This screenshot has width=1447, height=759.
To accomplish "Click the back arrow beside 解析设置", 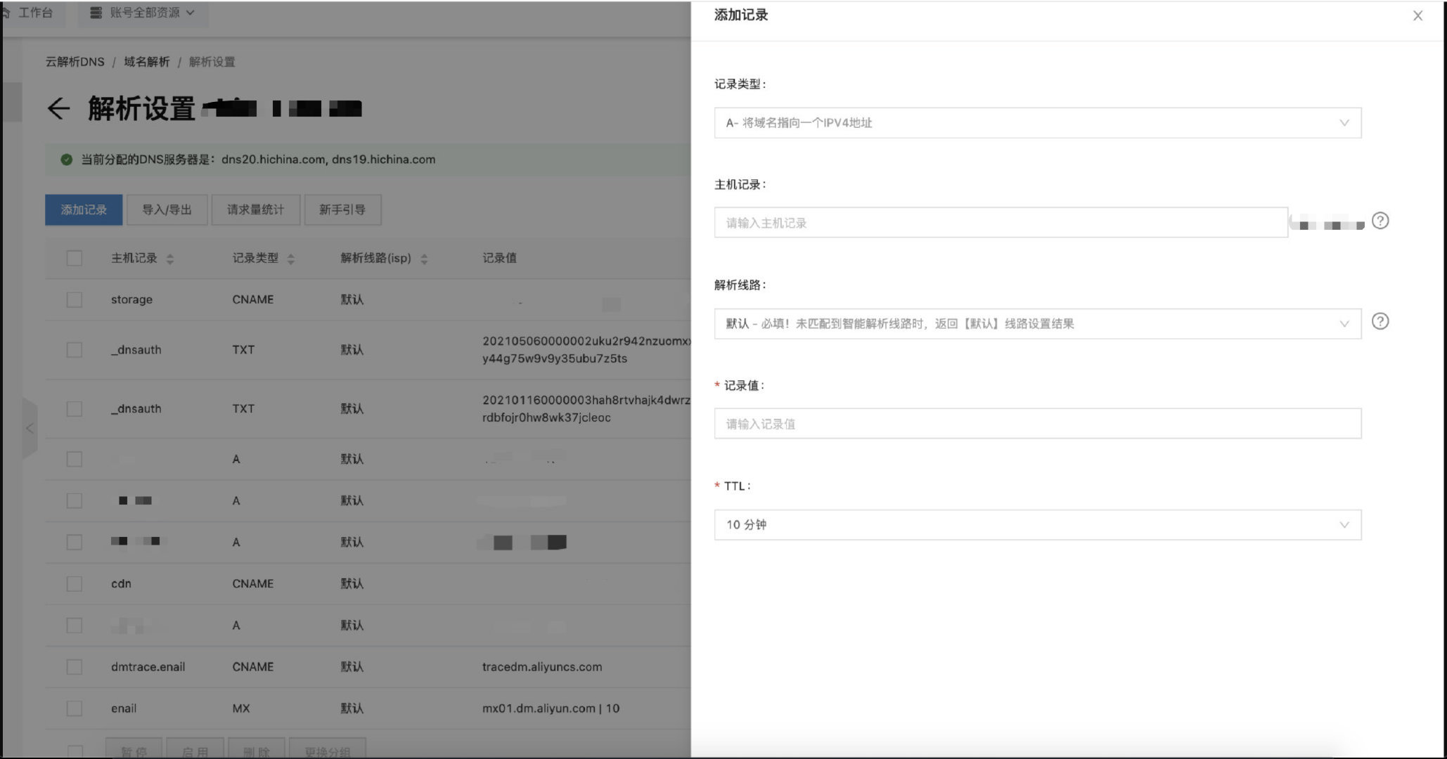I will 58,108.
